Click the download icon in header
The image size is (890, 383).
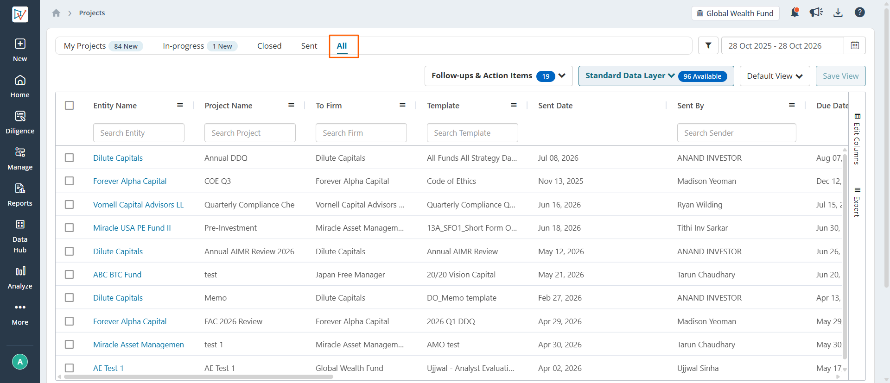[x=838, y=13]
